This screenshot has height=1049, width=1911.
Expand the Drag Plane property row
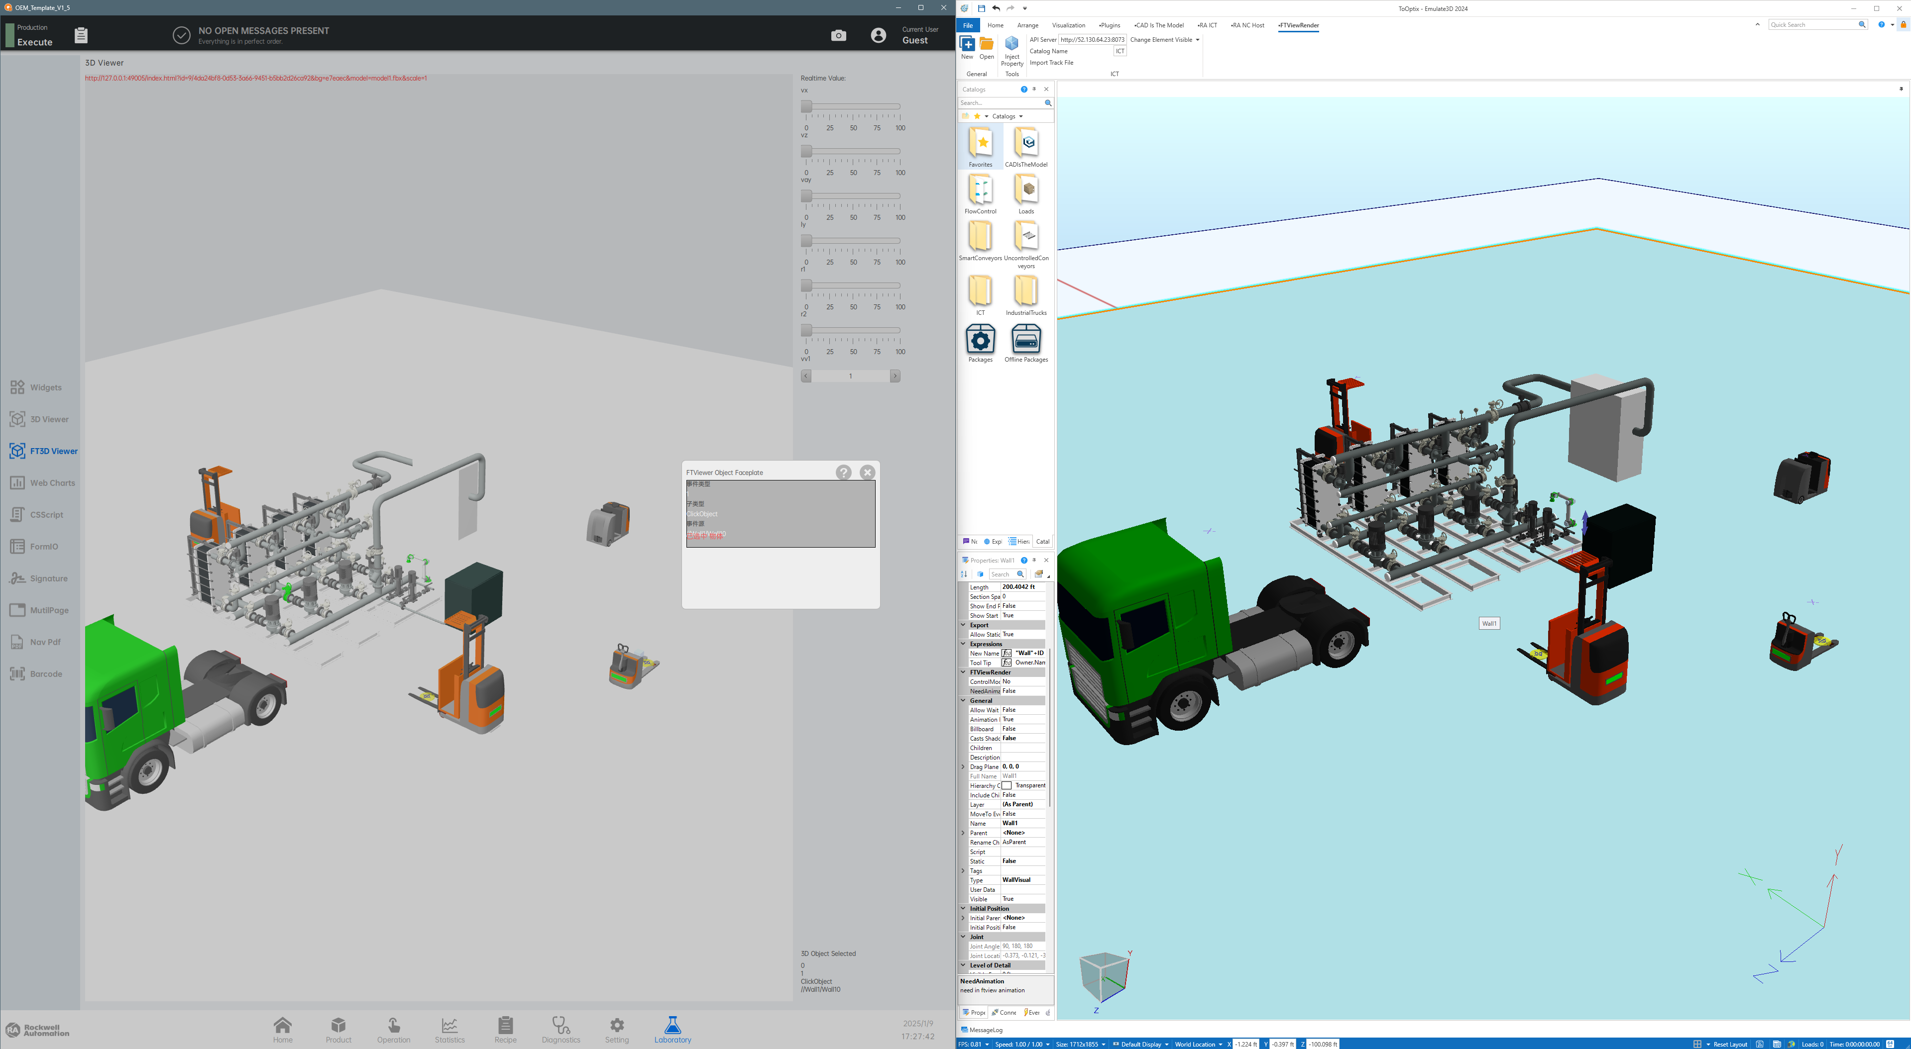[963, 766]
